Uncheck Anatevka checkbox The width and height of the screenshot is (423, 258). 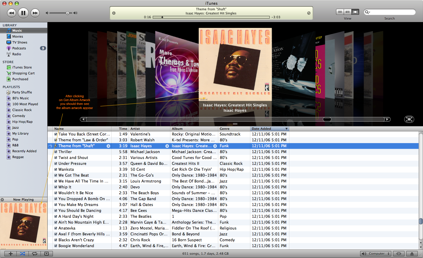(56, 228)
